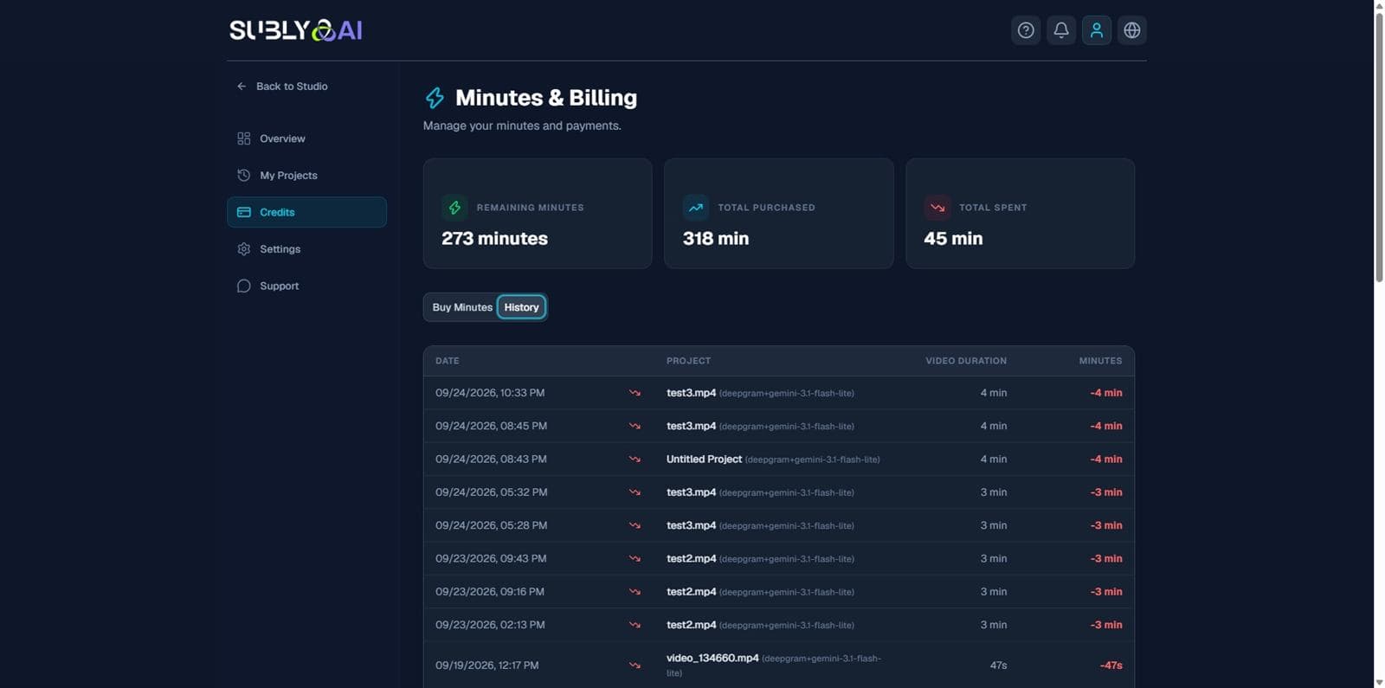Click the My Projects history icon
The height and width of the screenshot is (688, 1385).
click(x=244, y=176)
